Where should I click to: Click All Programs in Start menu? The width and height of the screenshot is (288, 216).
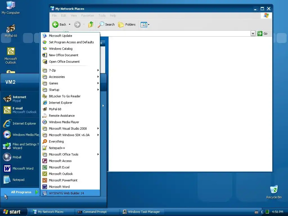pos(20,192)
